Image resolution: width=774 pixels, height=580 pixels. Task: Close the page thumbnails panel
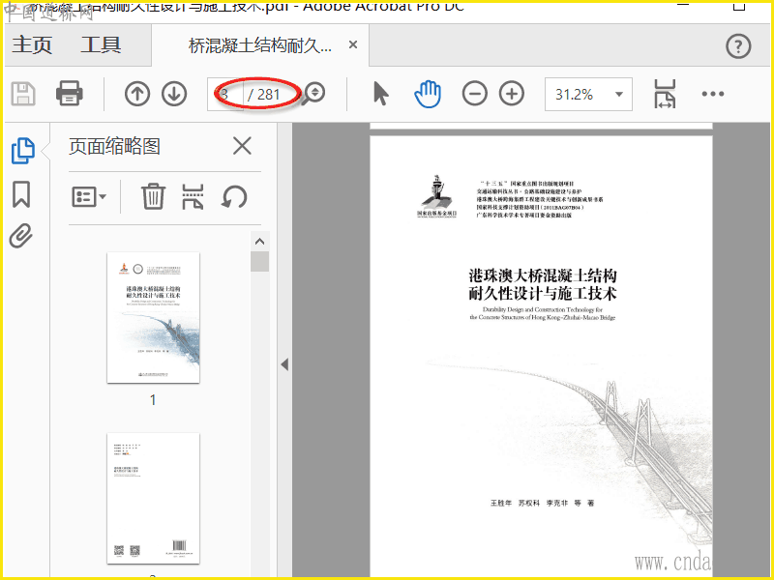point(242,146)
